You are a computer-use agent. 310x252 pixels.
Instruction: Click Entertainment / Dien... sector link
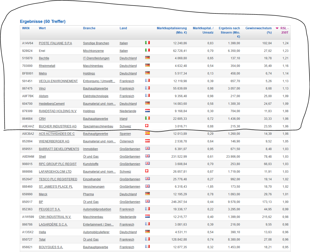98,225
